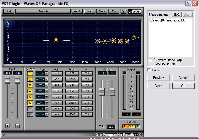Image resolution: width=199 pixels, height=139 pixels.
Task: Add preset with Доб. button
Action: pyautogui.click(x=177, y=14)
